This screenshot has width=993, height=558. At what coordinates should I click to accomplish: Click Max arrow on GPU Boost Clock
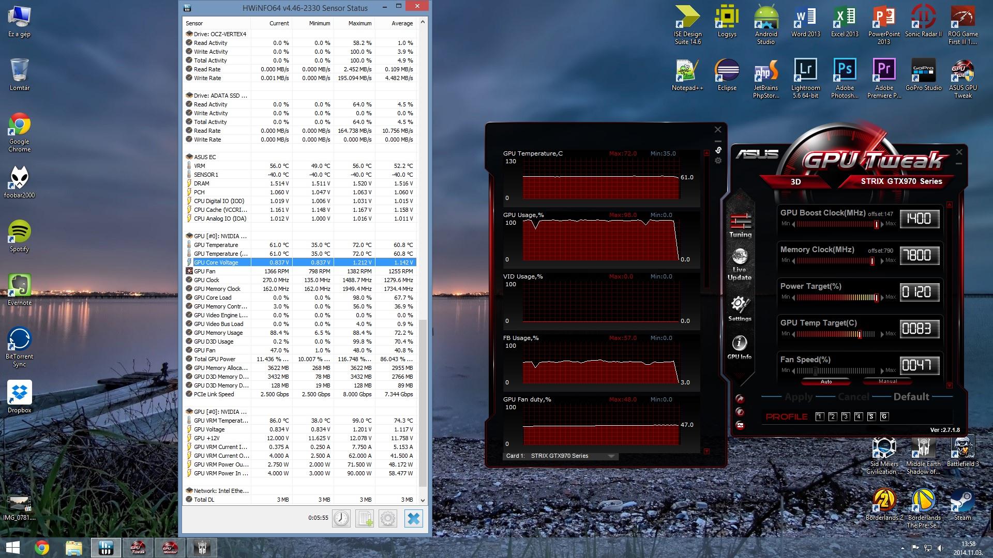click(x=882, y=224)
